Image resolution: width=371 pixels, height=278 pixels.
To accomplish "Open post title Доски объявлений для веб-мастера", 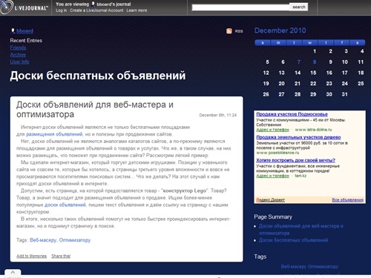I will (95, 109).
